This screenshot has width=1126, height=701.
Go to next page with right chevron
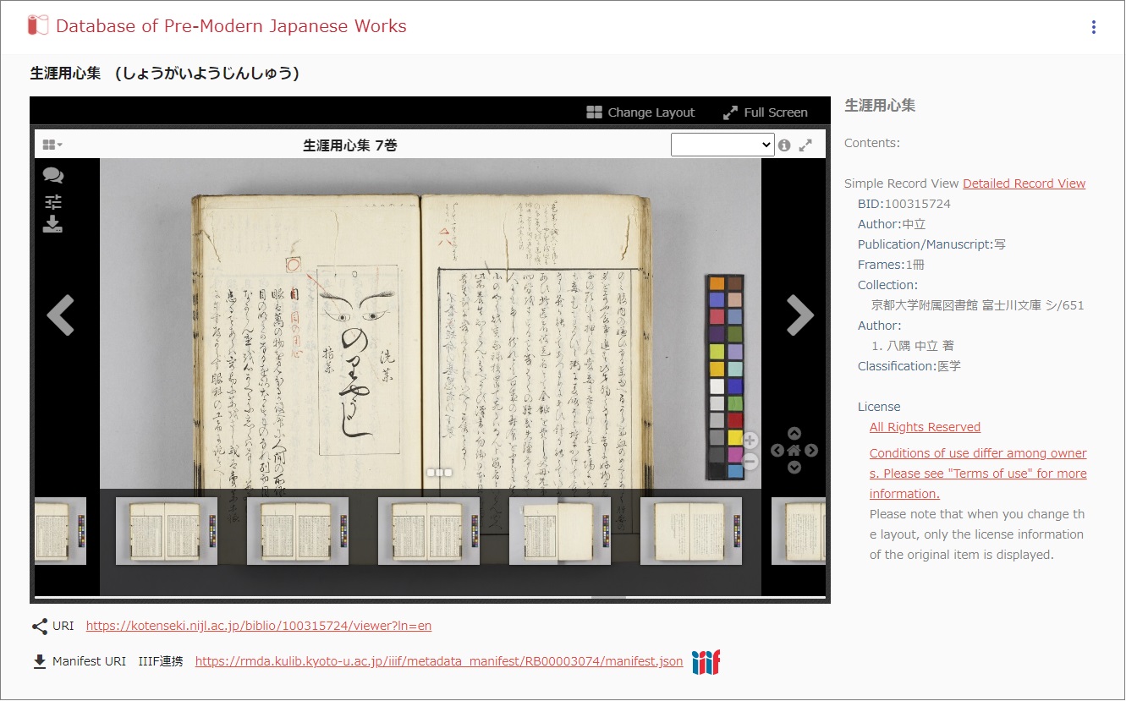(x=799, y=315)
